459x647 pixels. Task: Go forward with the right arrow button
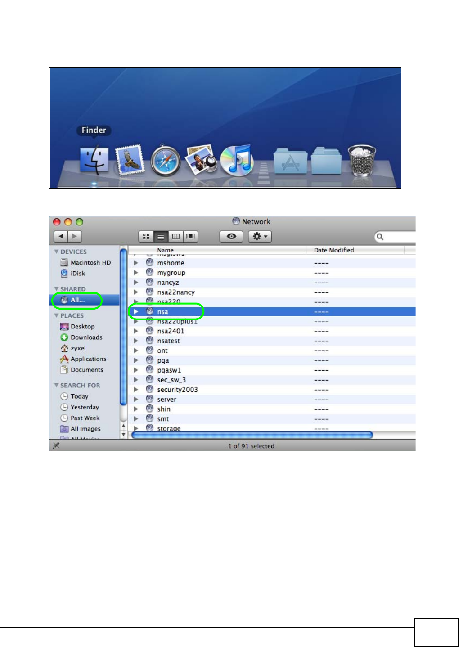coord(75,236)
